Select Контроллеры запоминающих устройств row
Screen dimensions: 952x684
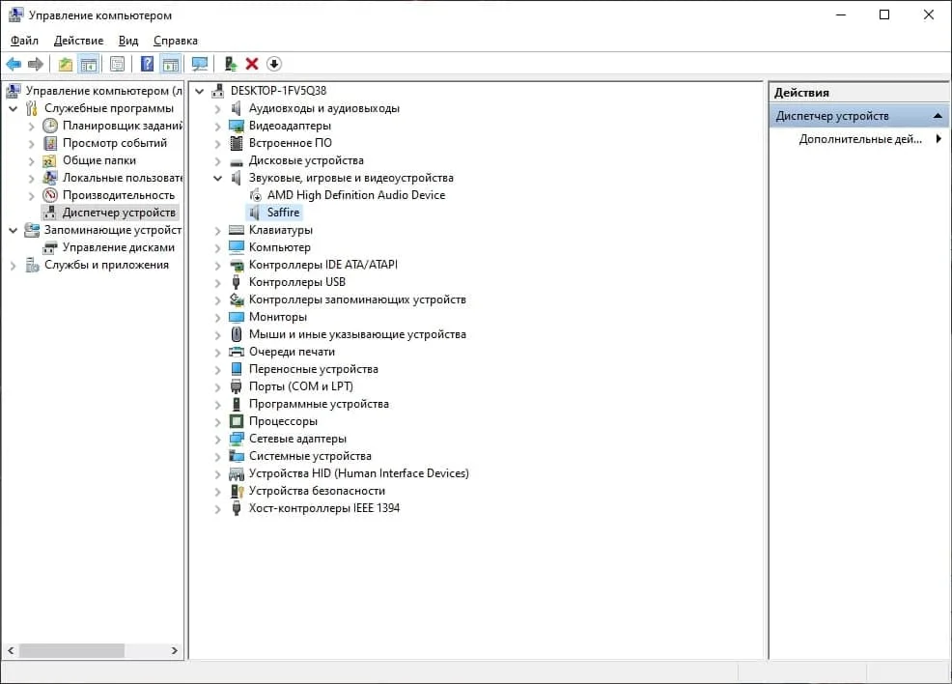click(357, 299)
